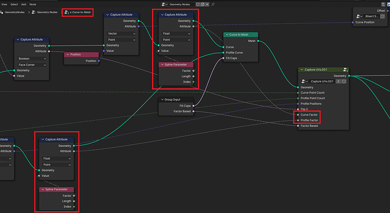Click the new node tree duplicate icon
Viewport: 390px width, 213px height.
[x=202, y=4]
